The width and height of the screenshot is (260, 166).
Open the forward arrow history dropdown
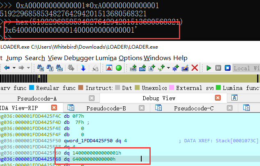click(29, 68)
